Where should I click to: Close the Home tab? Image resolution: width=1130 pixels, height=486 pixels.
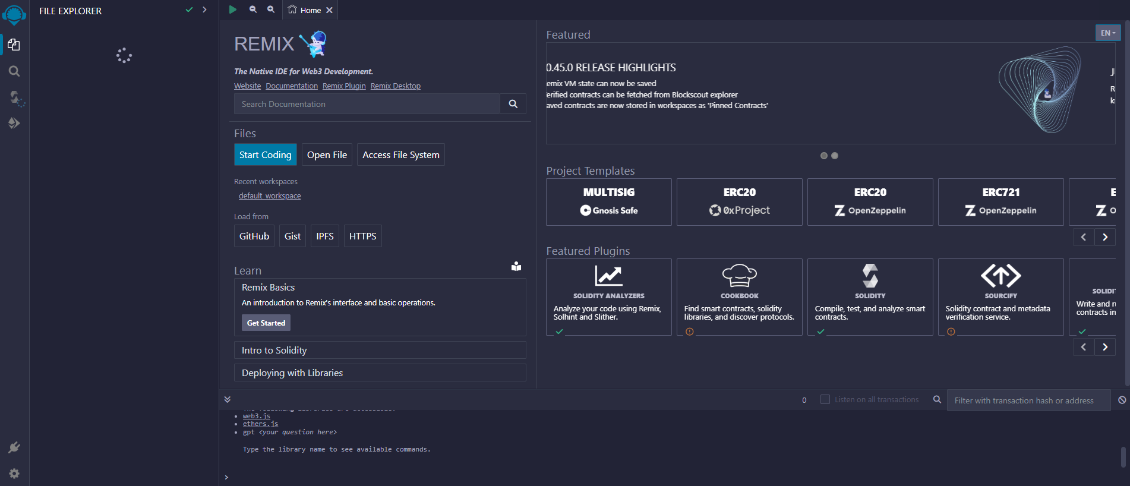329,10
